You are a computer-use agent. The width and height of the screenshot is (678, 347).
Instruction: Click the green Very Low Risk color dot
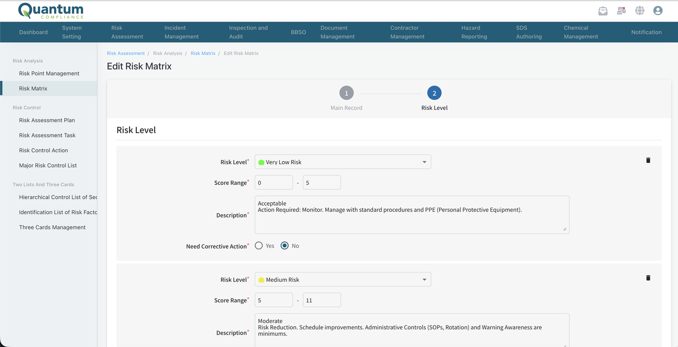point(261,162)
